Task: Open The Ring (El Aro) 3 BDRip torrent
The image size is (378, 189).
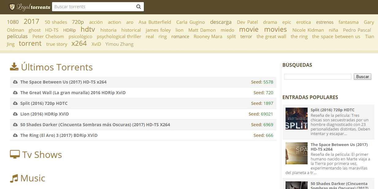Action: coord(59,135)
